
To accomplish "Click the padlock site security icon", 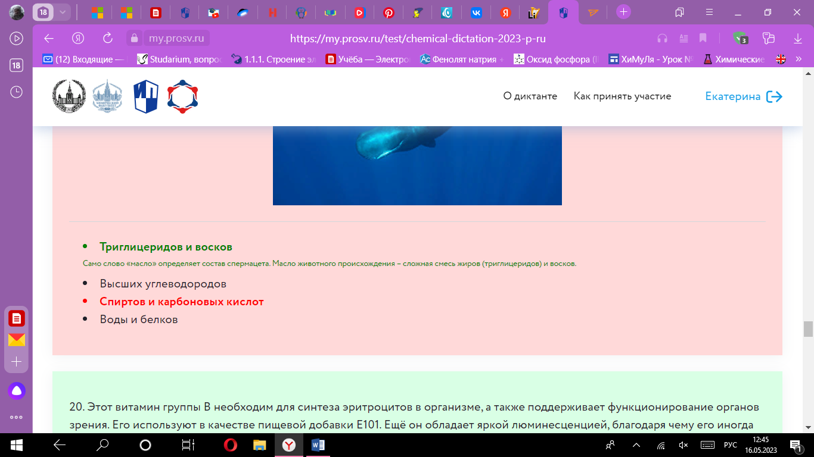I will click(134, 38).
